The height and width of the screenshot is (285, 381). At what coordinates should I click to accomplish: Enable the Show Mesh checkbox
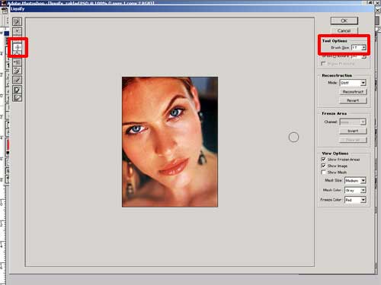(x=323, y=173)
